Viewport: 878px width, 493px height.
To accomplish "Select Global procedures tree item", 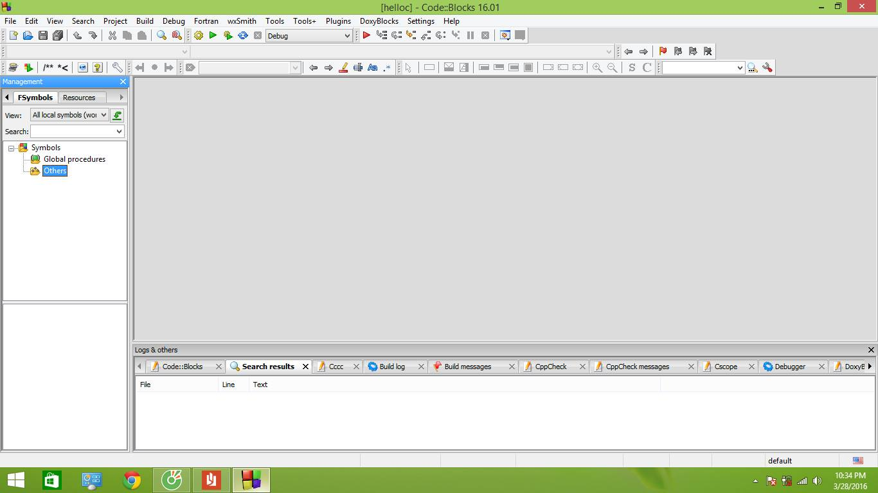I will tap(75, 159).
